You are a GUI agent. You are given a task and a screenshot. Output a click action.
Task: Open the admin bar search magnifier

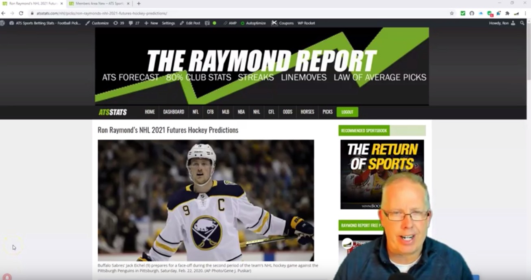(x=522, y=23)
